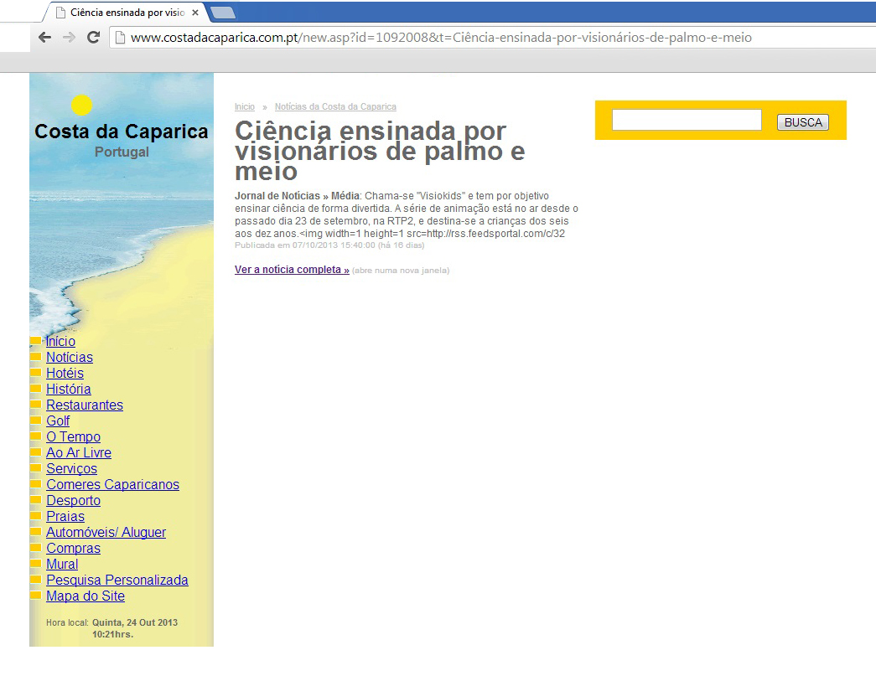Screen dimensions: 876x676
Task: Click the browser back arrow
Action: [45, 38]
